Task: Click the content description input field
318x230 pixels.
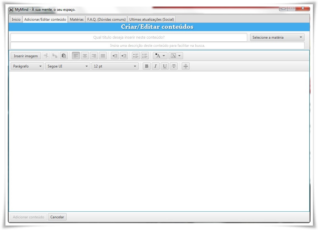Action: click(157, 46)
